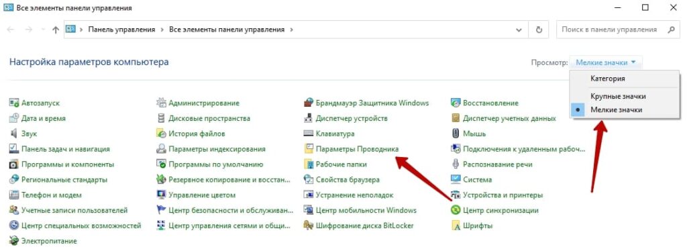Open the Дата и время icon
The height and width of the screenshot is (249, 687).
(14, 118)
